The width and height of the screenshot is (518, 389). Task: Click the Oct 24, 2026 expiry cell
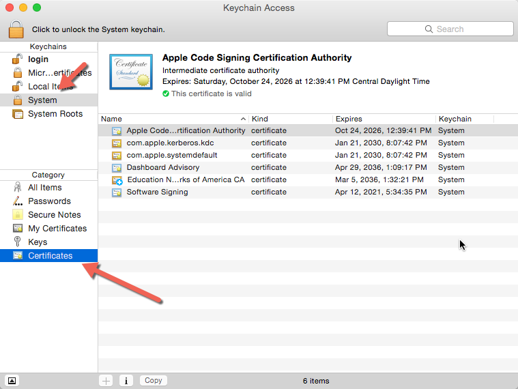point(384,130)
